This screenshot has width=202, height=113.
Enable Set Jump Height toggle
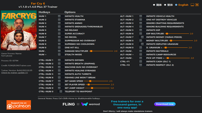coord(61,88)
